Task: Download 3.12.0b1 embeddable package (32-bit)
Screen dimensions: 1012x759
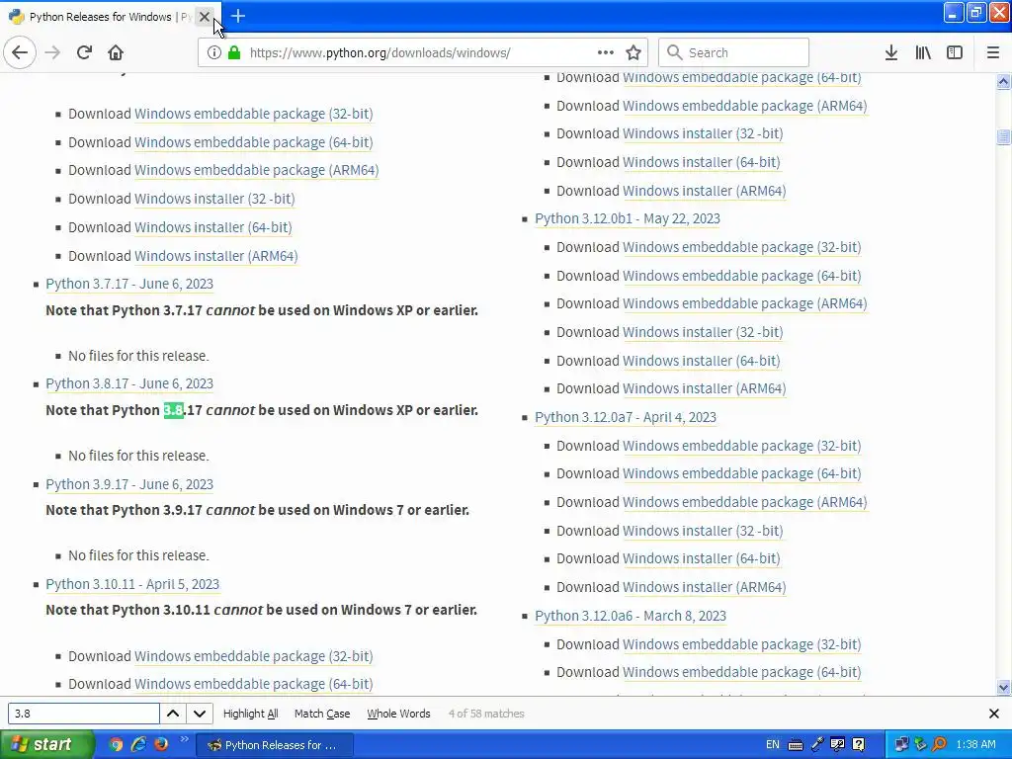Action: (x=741, y=247)
